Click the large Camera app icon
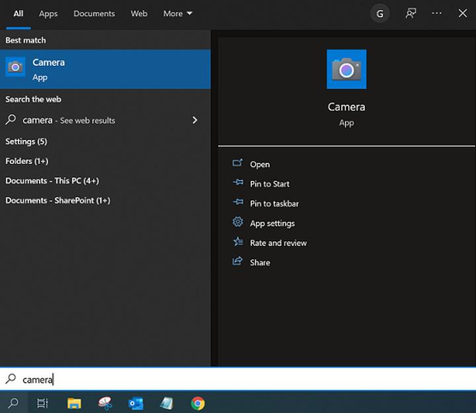The width and height of the screenshot is (476, 413). tap(346, 69)
